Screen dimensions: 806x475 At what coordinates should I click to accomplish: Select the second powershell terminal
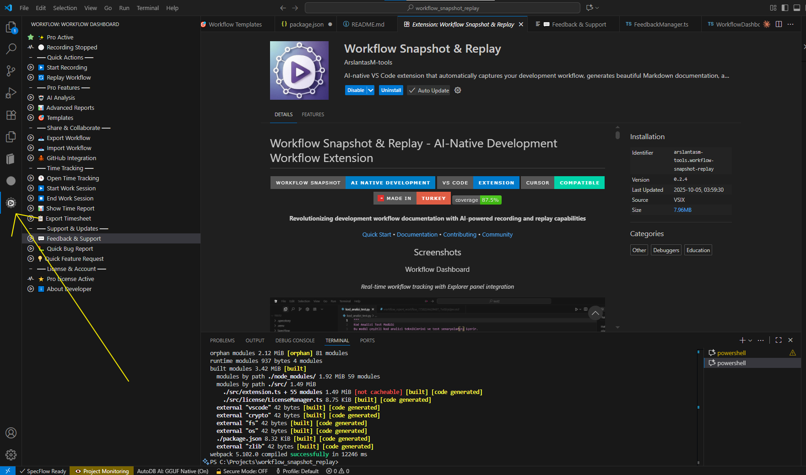752,363
